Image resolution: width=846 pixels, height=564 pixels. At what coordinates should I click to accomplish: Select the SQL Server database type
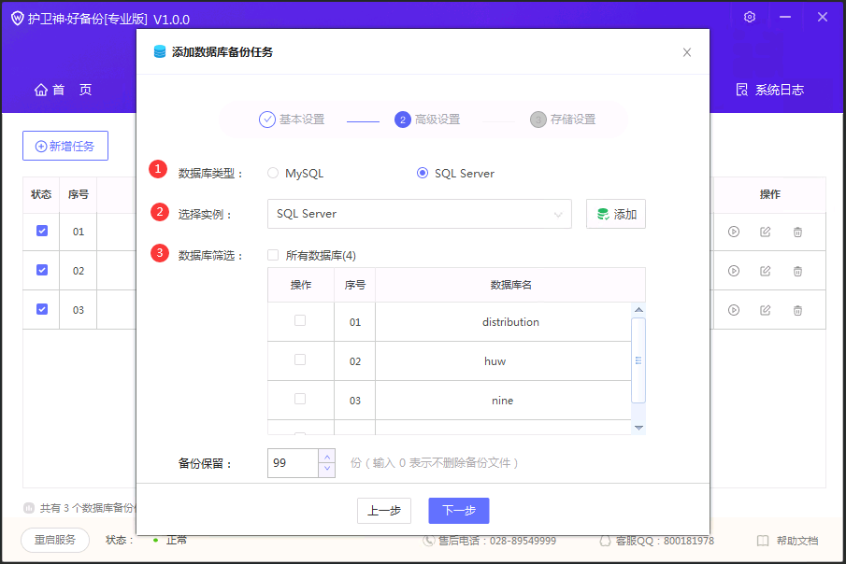point(423,173)
